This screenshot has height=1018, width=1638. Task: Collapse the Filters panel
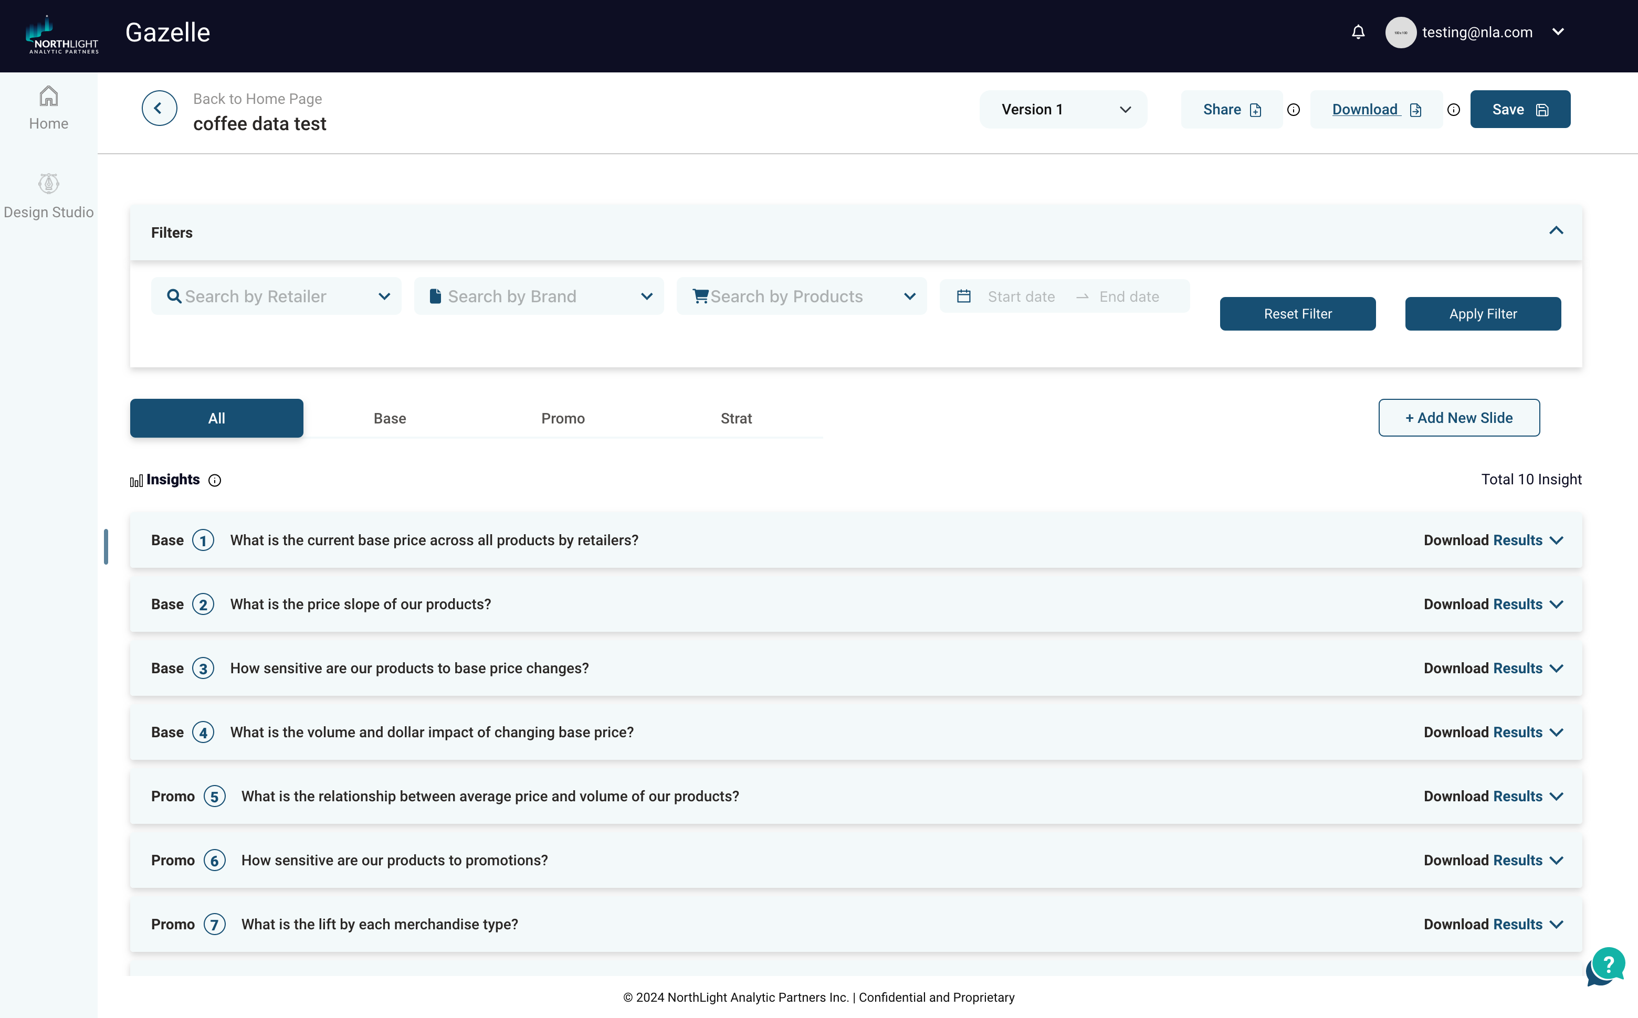tap(1555, 231)
